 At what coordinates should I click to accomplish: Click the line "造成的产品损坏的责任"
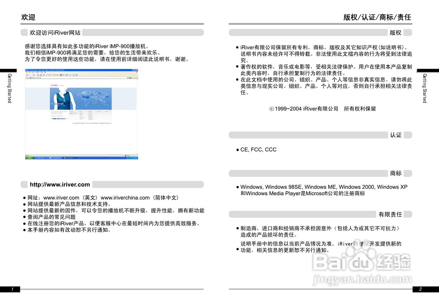pyautogui.click(x=269, y=235)
